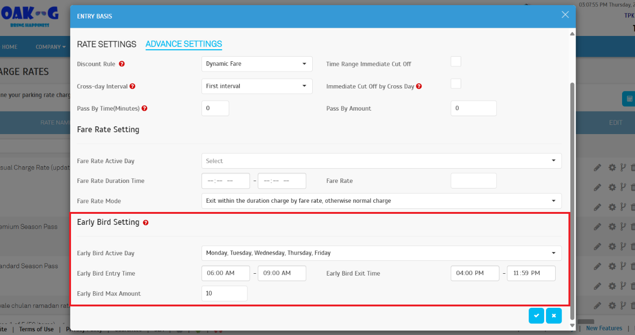The height and width of the screenshot is (335, 635).
Task: Click the Early Bird Max Amount field
Action: [224, 294]
